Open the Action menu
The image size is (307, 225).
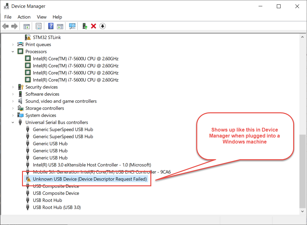(x=24, y=17)
